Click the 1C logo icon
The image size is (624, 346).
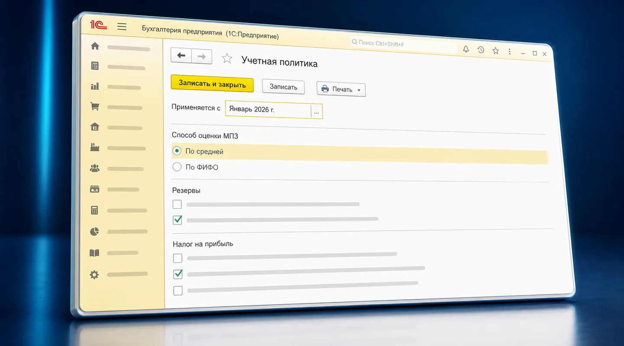point(98,25)
